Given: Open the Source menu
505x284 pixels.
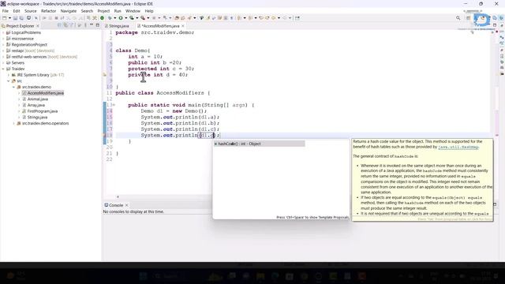Looking at the screenshot, I should pyautogui.click(x=31, y=11).
